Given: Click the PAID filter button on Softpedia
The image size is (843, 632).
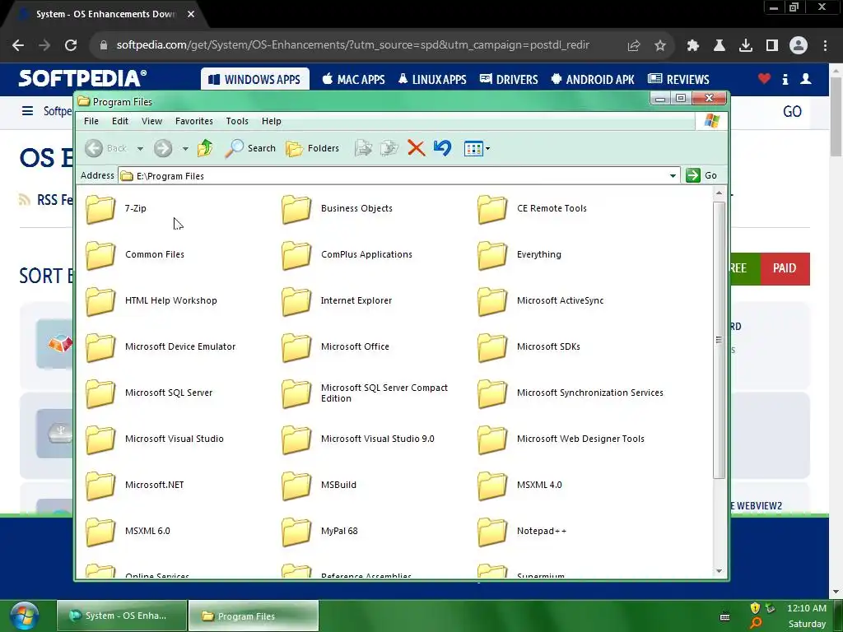Looking at the screenshot, I should point(785,268).
